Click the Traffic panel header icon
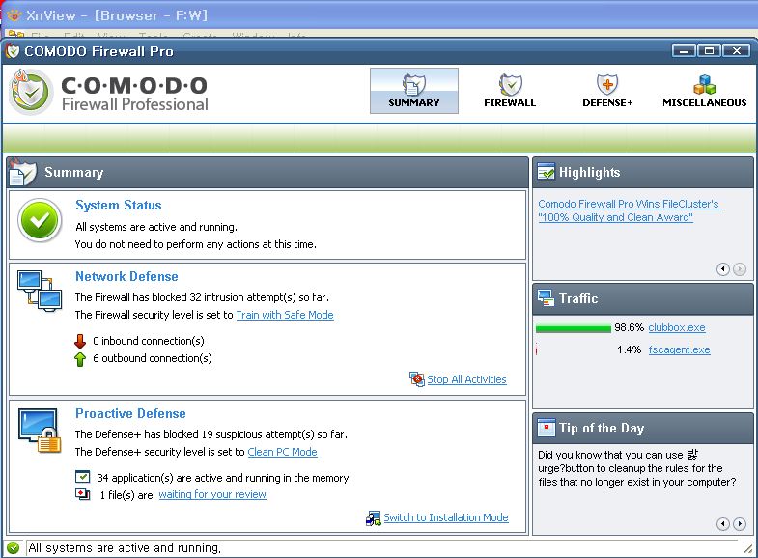The height and width of the screenshot is (558, 758). (547, 298)
